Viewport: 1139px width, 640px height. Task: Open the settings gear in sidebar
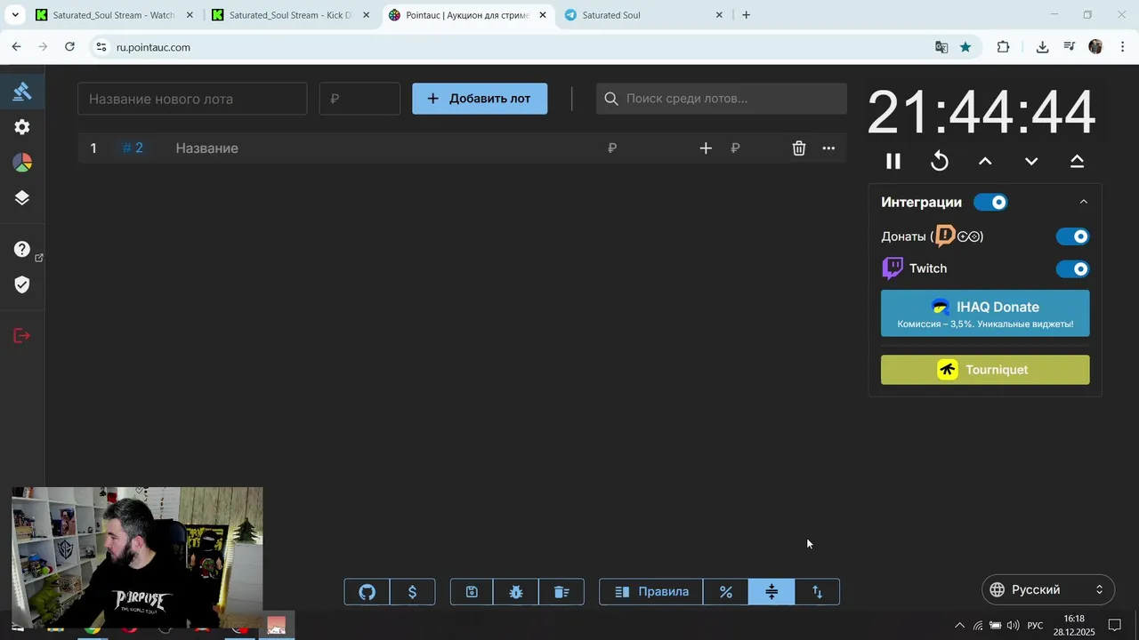[22, 127]
